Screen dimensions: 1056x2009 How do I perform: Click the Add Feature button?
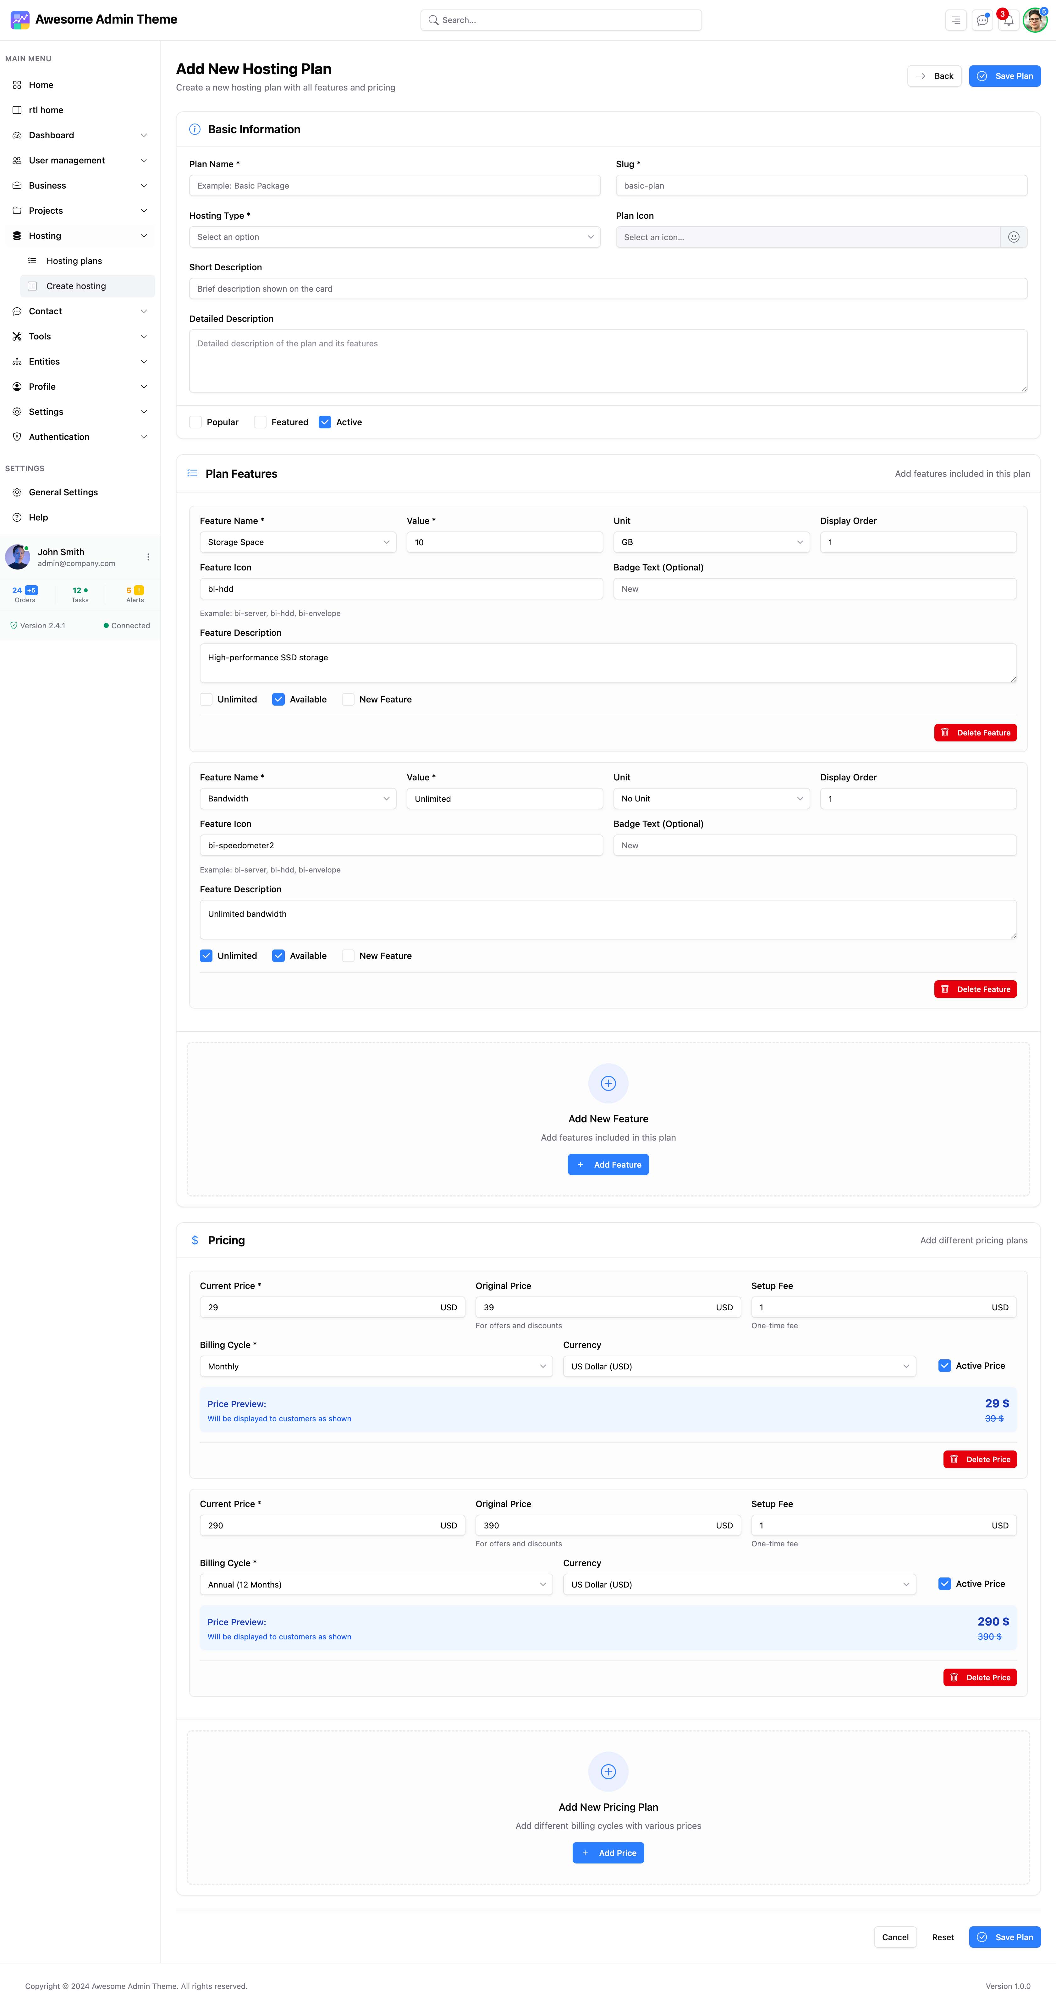(608, 1164)
